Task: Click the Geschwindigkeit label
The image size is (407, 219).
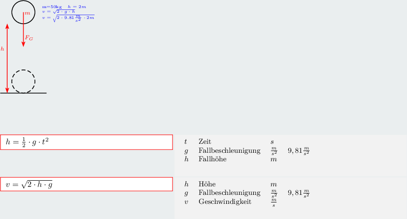Action: click(225, 201)
